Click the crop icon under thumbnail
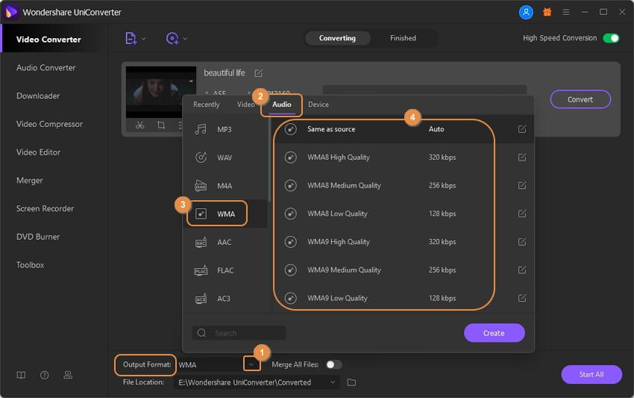The width and height of the screenshot is (634, 398). click(x=161, y=125)
